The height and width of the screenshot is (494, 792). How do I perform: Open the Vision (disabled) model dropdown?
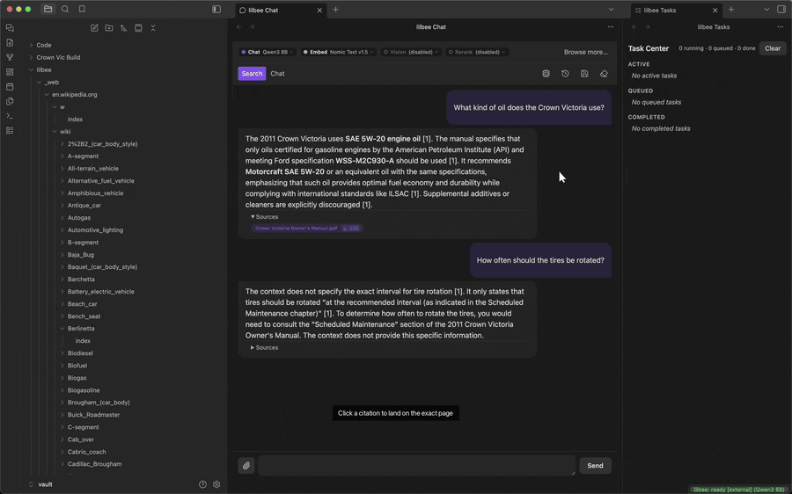click(x=411, y=52)
